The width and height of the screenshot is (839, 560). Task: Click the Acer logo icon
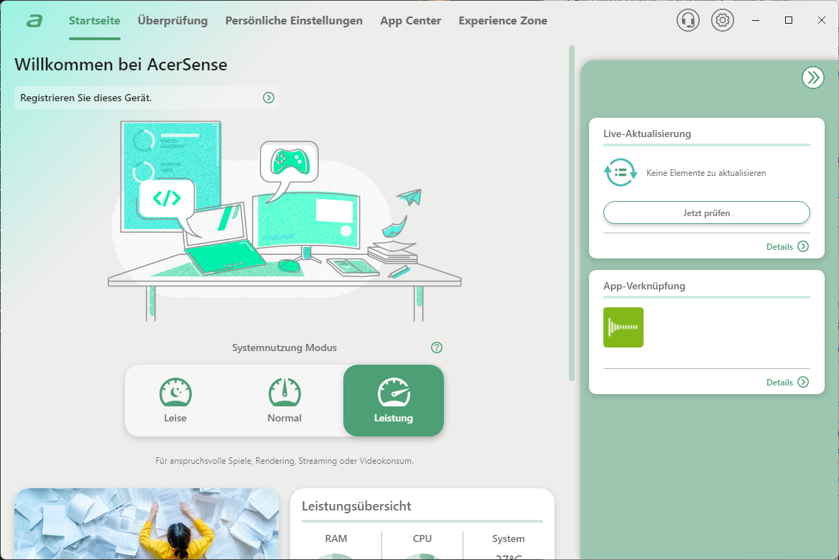point(34,21)
